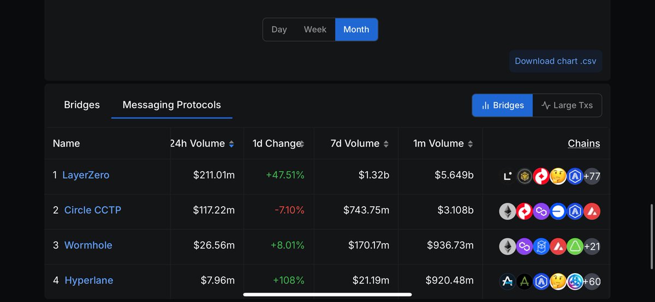Click the Avalanche icon in Wormhole row
655x302 pixels.
(x=558, y=246)
